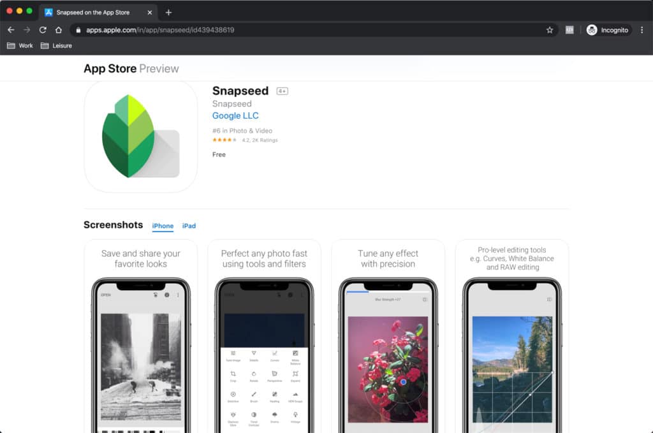Click the forward navigation arrow
Viewport: 653px width, 433px height.
click(27, 30)
